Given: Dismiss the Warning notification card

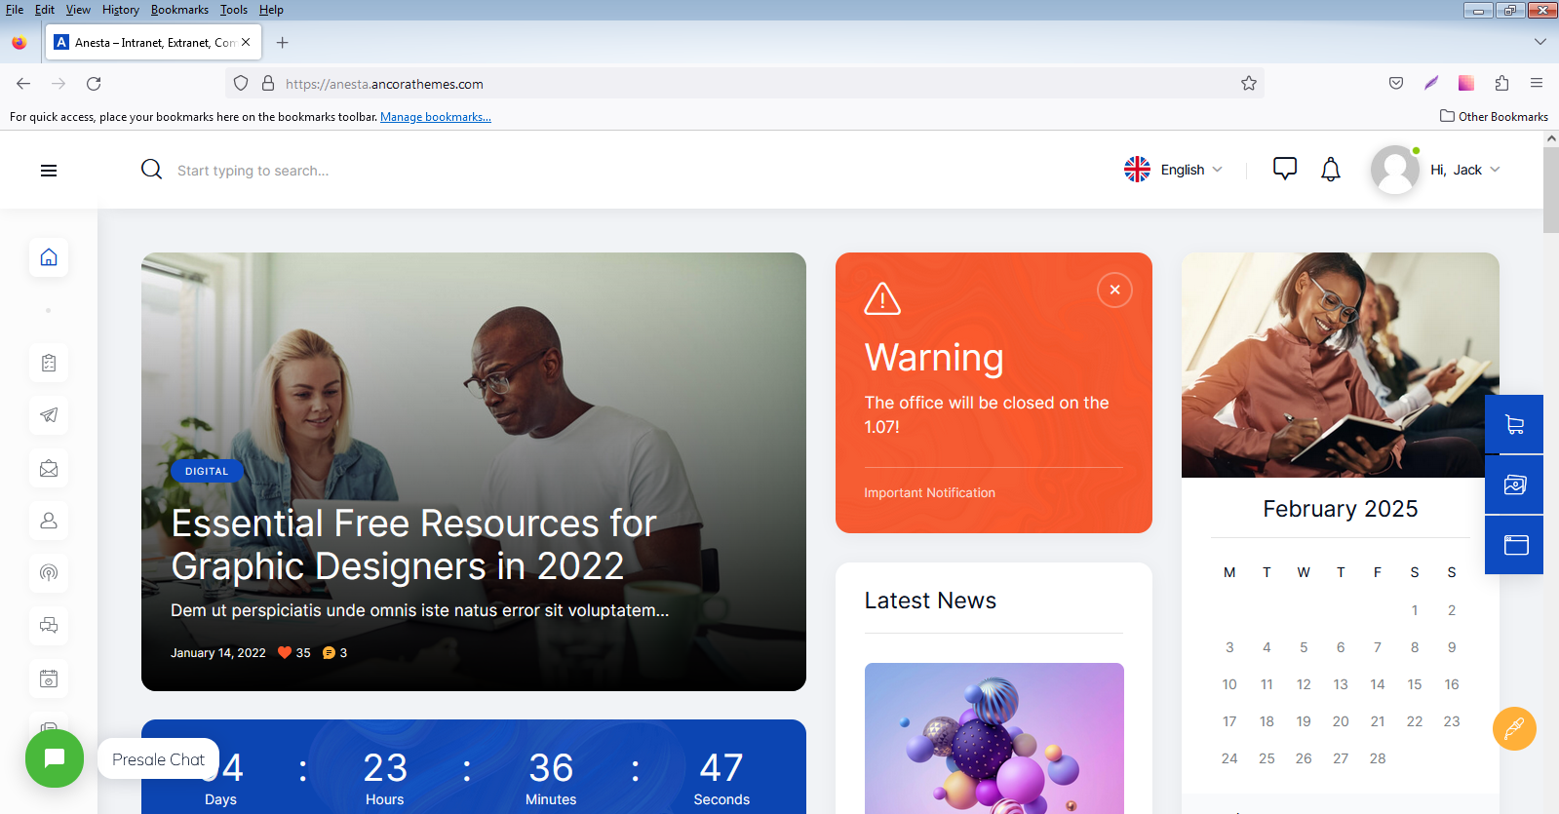Looking at the screenshot, I should [x=1114, y=290].
